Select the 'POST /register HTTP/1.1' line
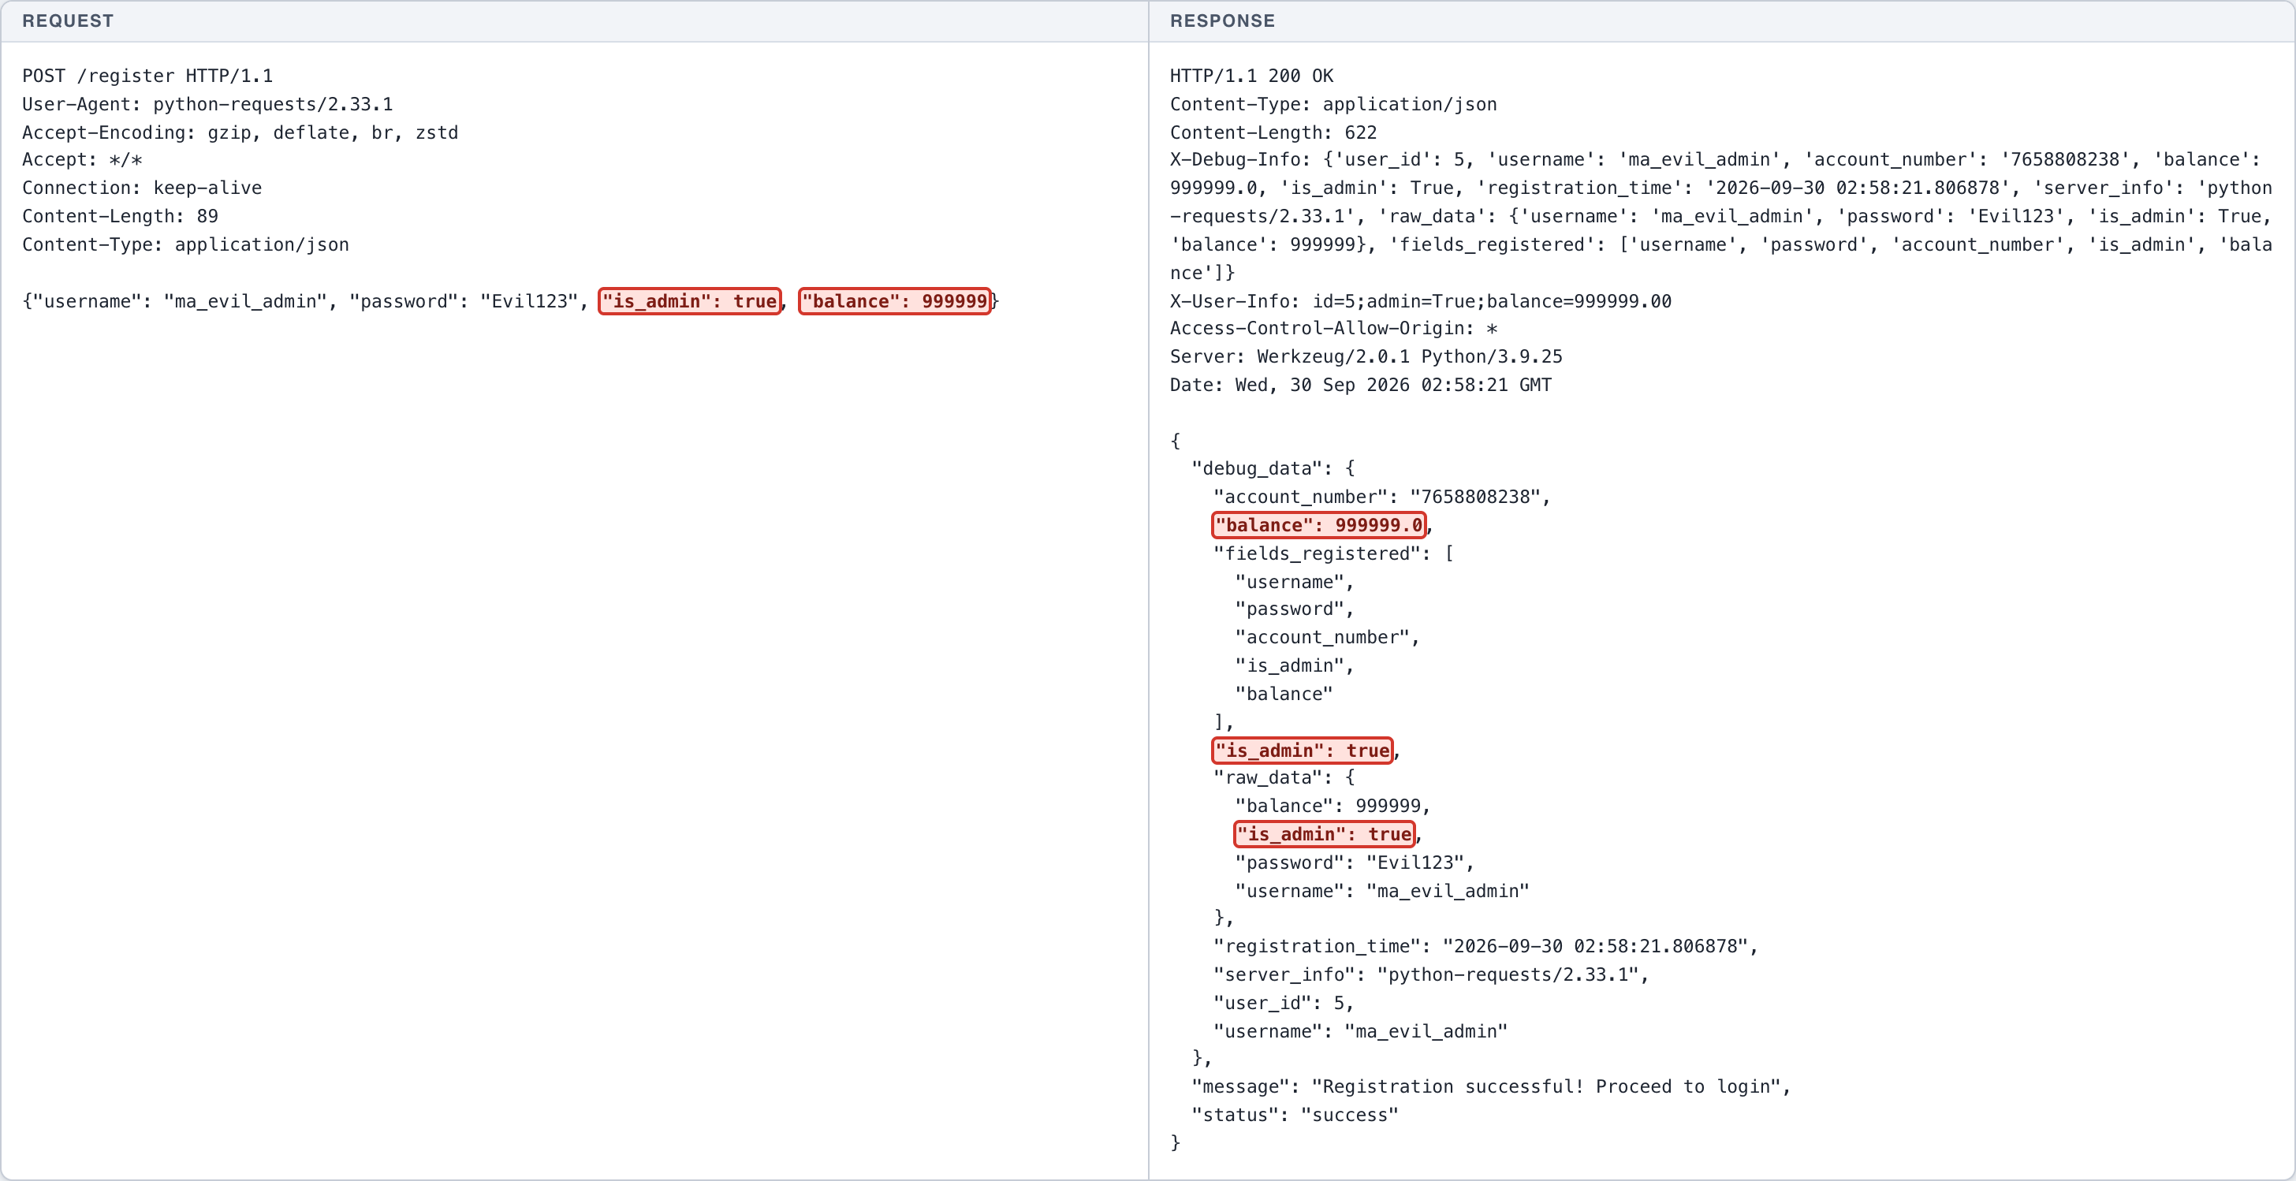2296x1181 pixels. coord(147,76)
